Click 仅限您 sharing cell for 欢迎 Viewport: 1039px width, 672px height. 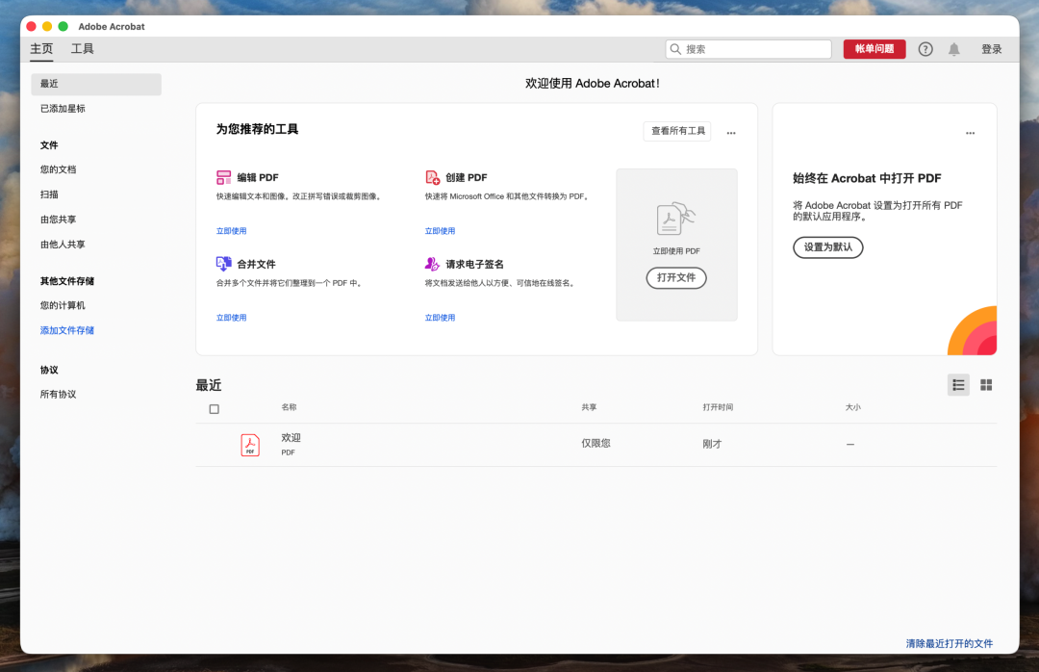click(x=596, y=443)
